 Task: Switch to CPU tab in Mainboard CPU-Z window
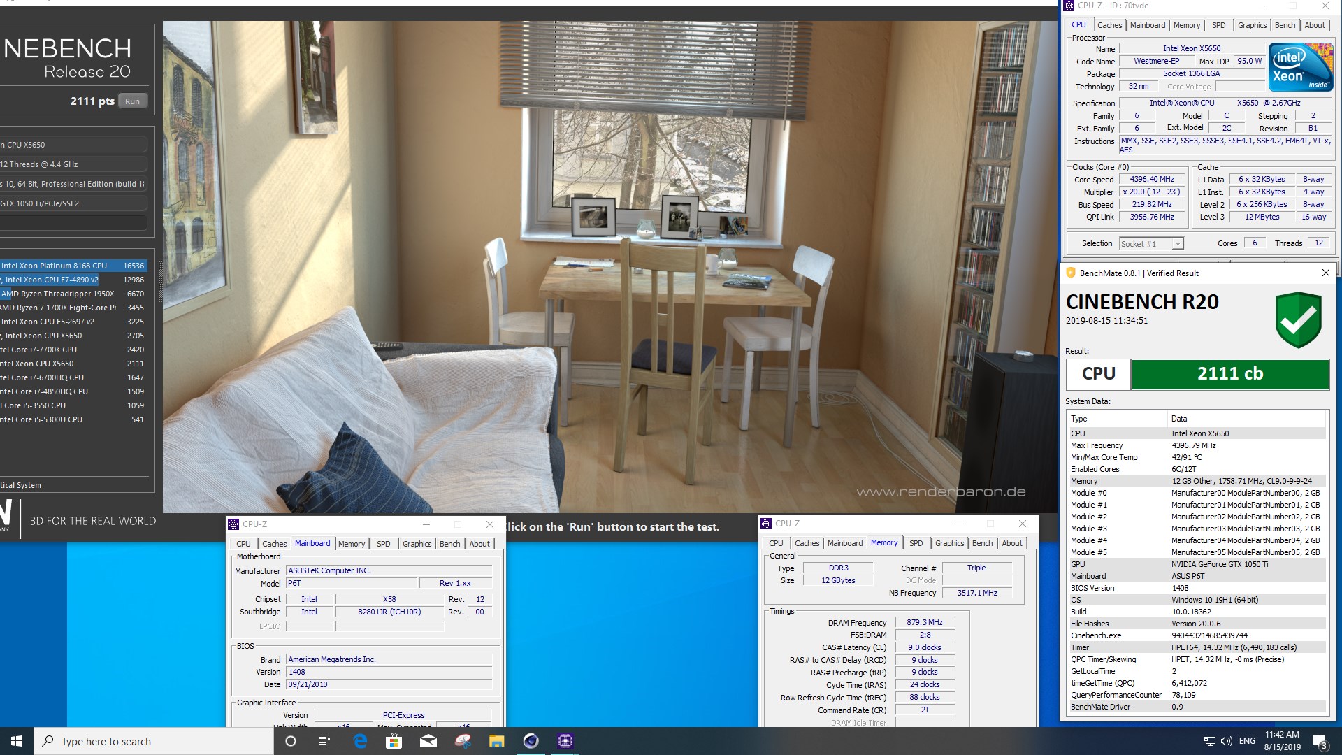[243, 544]
